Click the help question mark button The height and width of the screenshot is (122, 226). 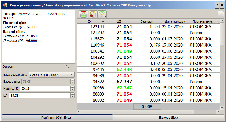tap(217, 5)
